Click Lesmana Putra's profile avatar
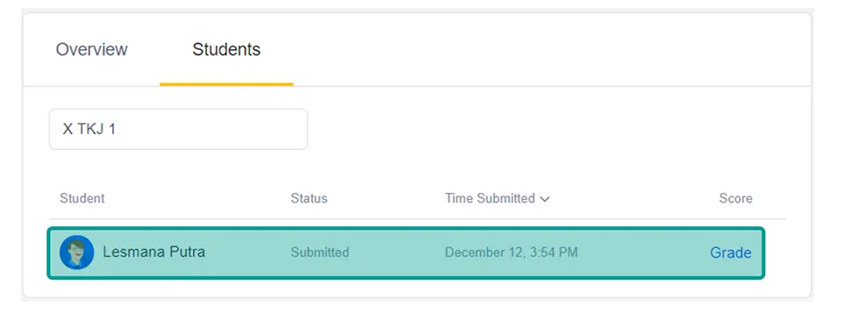The image size is (845, 328). point(76,252)
